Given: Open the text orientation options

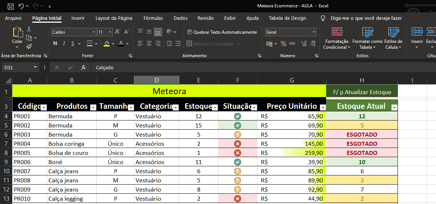Looking at the screenshot, I should [169, 32].
